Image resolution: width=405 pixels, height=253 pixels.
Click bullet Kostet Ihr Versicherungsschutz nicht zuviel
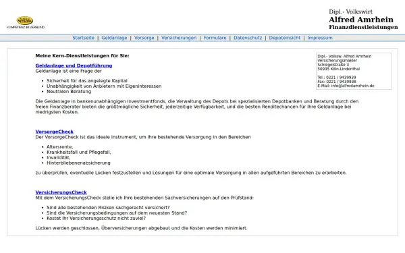(x=96, y=219)
